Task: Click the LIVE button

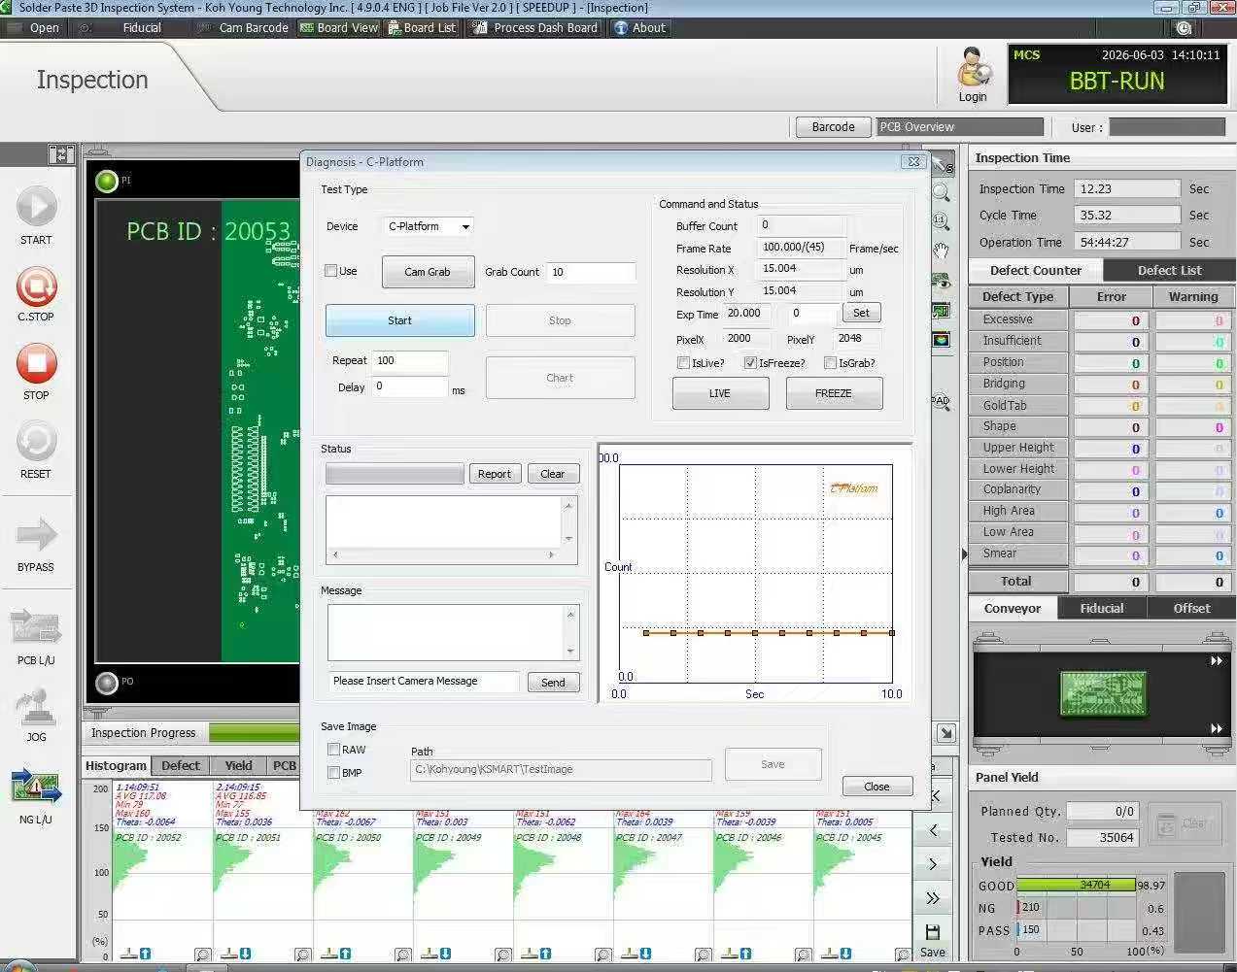Action: [x=720, y=393]
